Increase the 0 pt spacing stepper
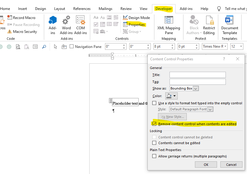 click(x=196, y=45)
